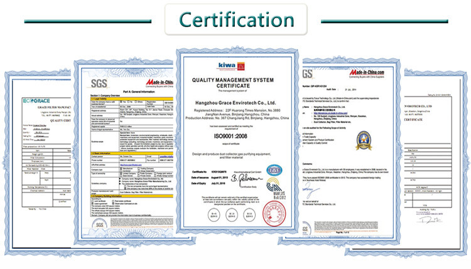Click the first circular stamp under kiwa certificate text
The width and height of the screenshot is (471, 269).
tap(214, 215)
